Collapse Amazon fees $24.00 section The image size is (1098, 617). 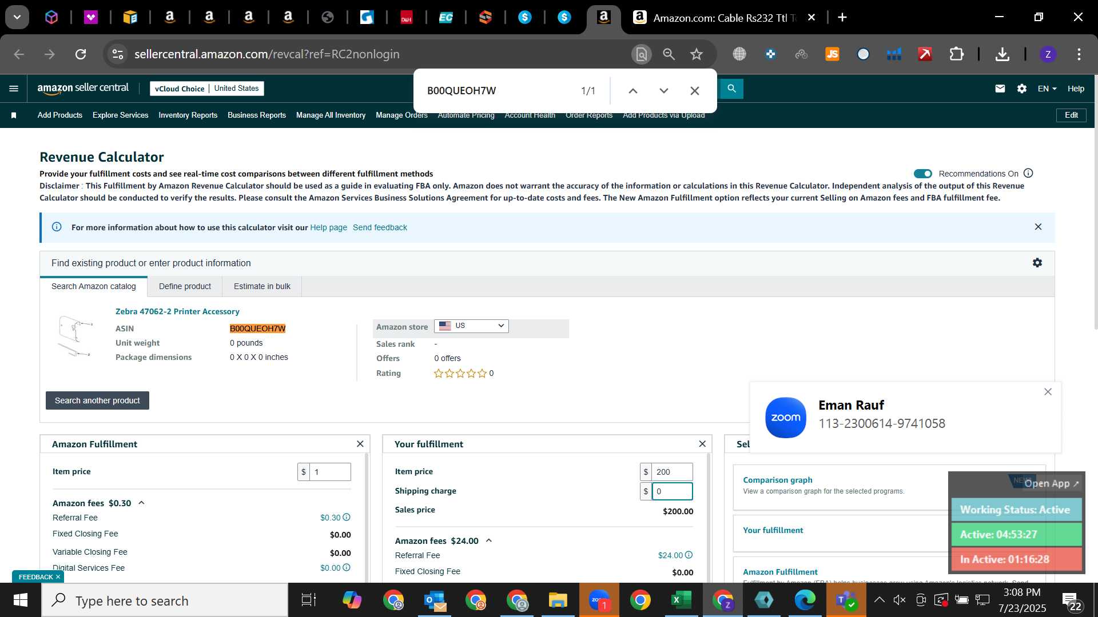coord(489,540)
